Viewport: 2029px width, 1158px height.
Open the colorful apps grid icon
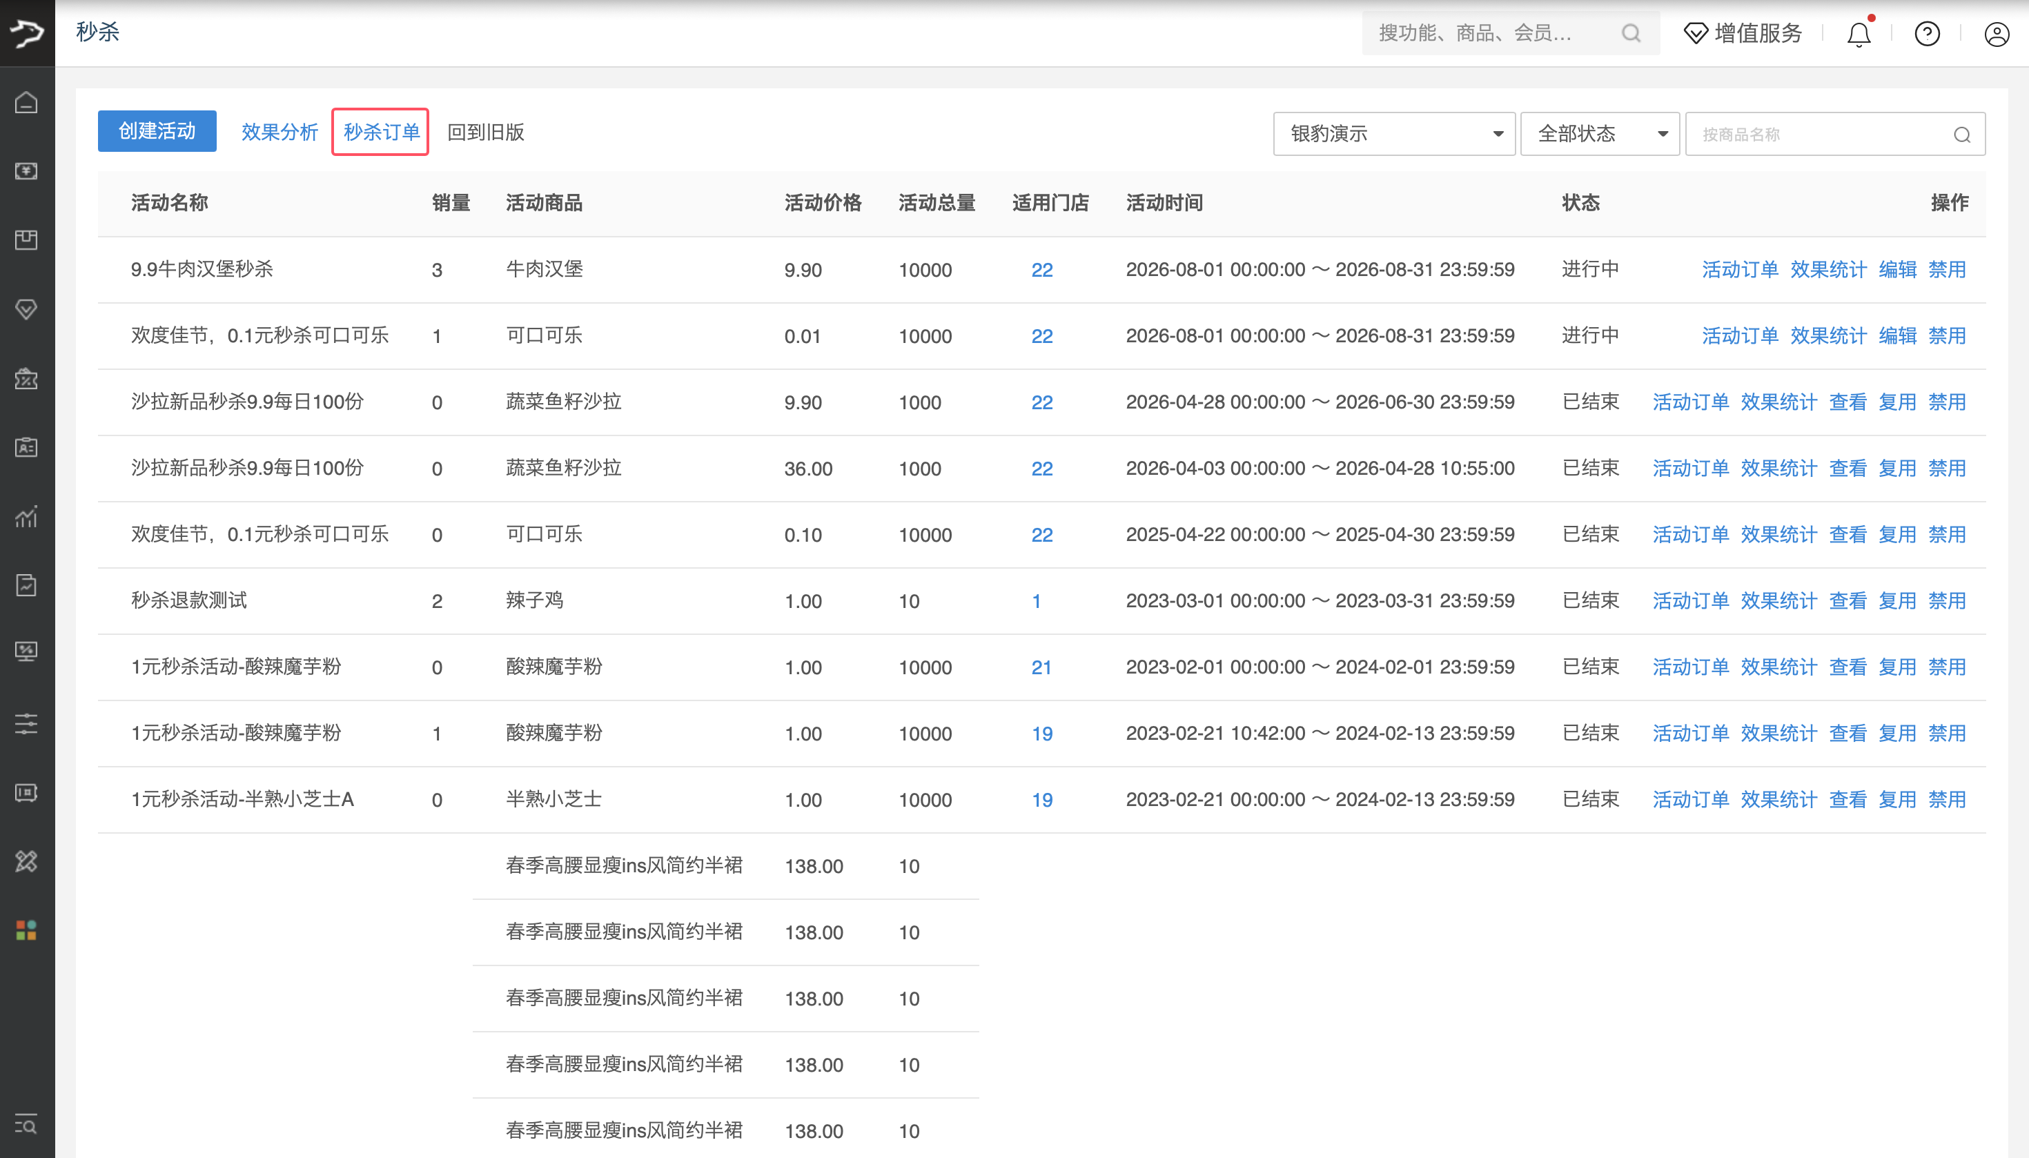(26, 930)
